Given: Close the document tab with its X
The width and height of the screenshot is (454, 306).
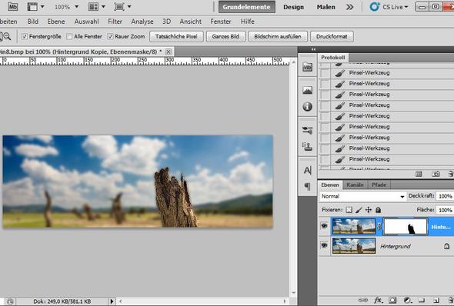Looking at the screenshot, I should coord(169,52).
